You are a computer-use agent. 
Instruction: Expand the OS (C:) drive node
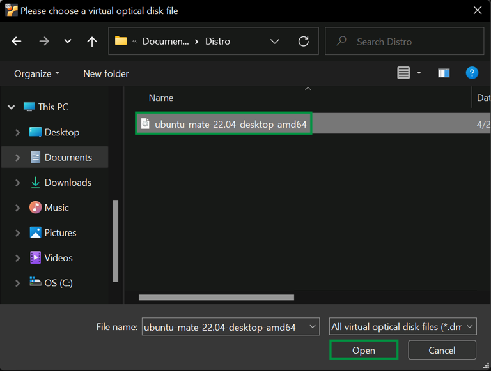pyautogui.click(x=17, y=283)
